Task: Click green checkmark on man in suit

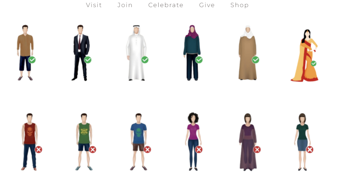Action: [x=88, y=60]
